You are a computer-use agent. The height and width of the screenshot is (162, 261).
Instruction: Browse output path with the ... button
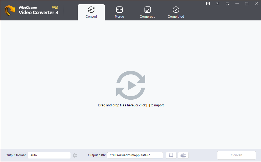(x=158, y=155)
